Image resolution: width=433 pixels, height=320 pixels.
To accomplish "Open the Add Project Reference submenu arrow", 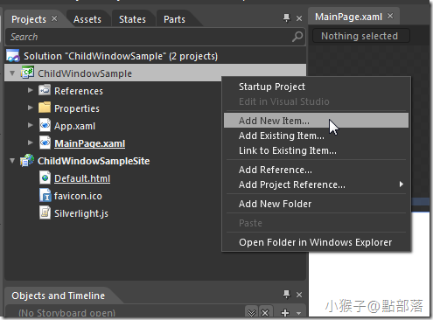I will pos(402,184).
